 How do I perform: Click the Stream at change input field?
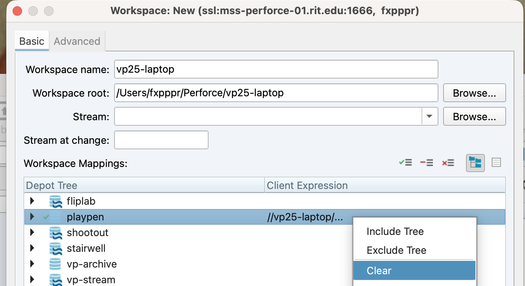tap(161, 140)
